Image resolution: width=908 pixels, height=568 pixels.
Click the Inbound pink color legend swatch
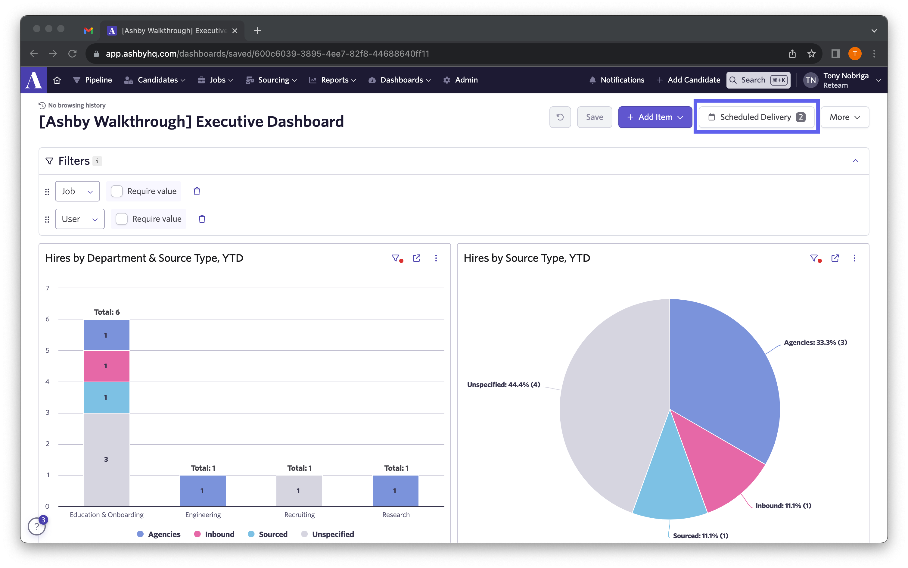click(x=197, y=534)
